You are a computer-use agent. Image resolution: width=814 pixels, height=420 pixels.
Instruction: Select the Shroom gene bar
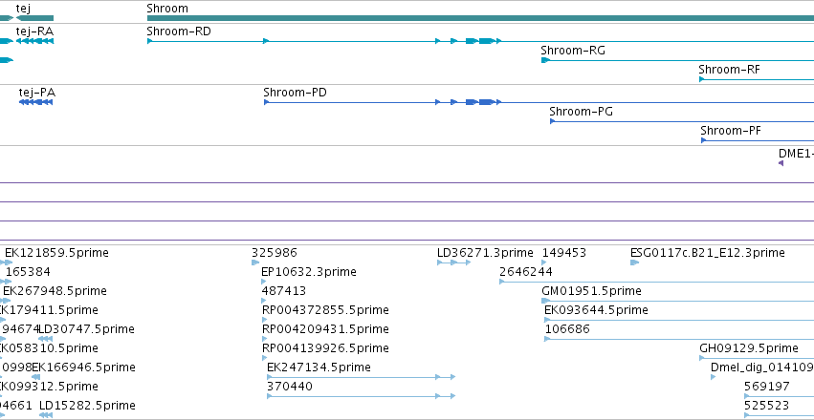tap(481, 18)
